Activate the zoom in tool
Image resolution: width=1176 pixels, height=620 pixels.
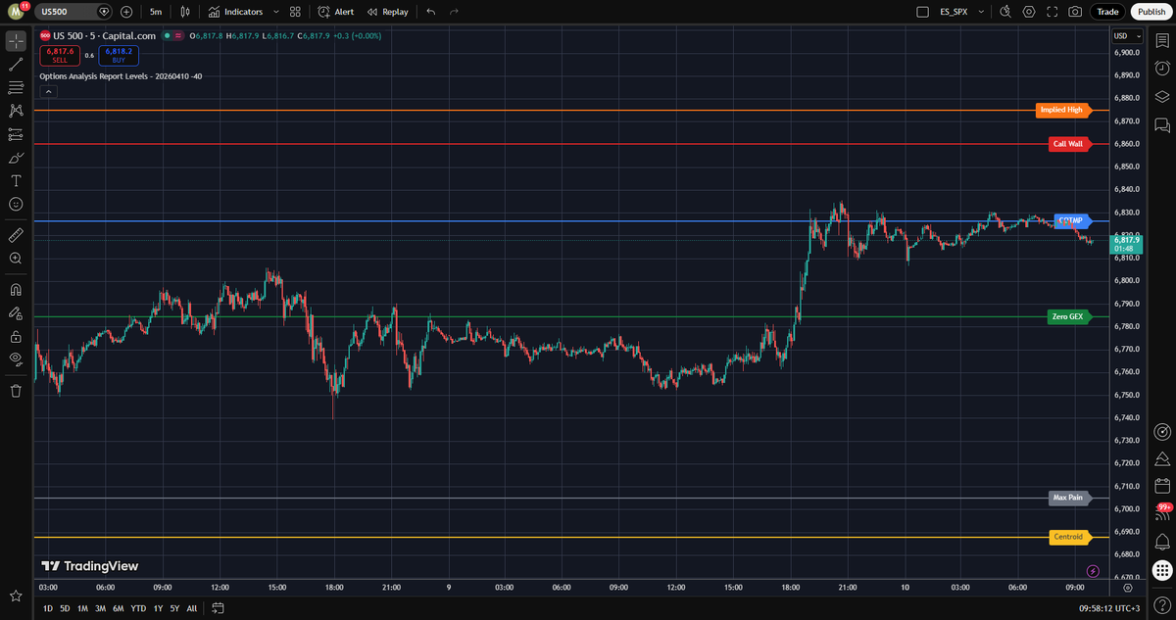[x=16, y=259]
